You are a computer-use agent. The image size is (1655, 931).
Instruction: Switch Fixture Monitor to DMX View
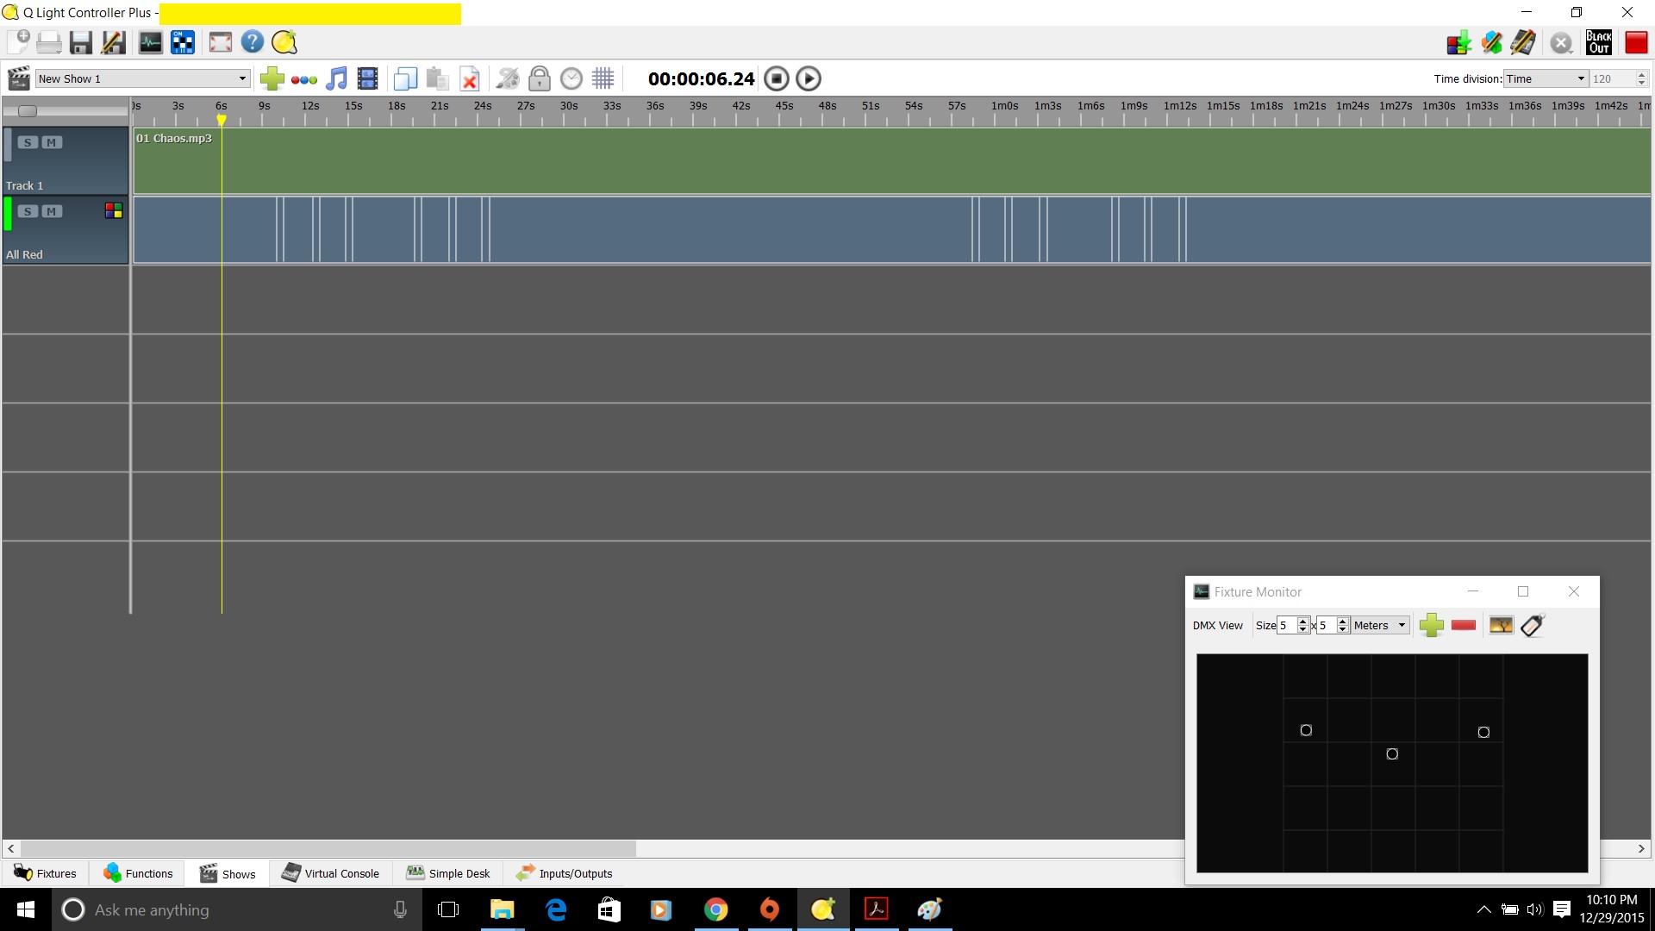[x=1217, y=626]
